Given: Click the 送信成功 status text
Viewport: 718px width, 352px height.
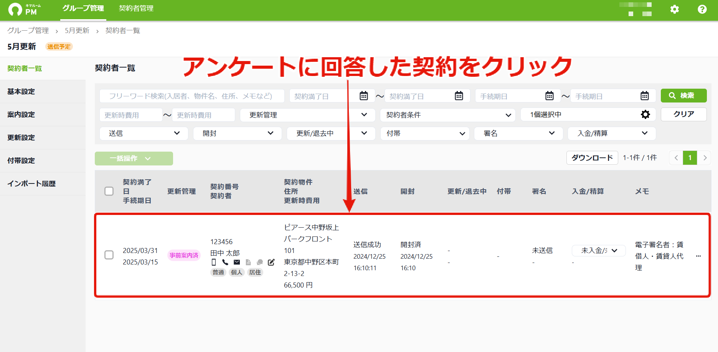Looking at the screenshot, I should pos(367,245).
